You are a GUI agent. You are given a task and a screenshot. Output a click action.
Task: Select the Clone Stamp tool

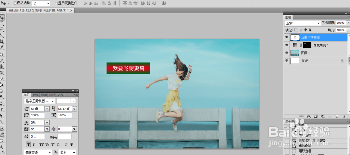tap(2, 67)
